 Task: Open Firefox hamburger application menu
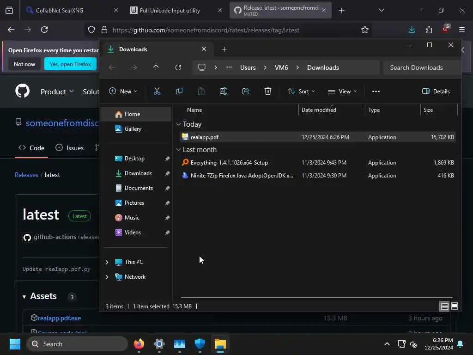click(x=462, y=30)
